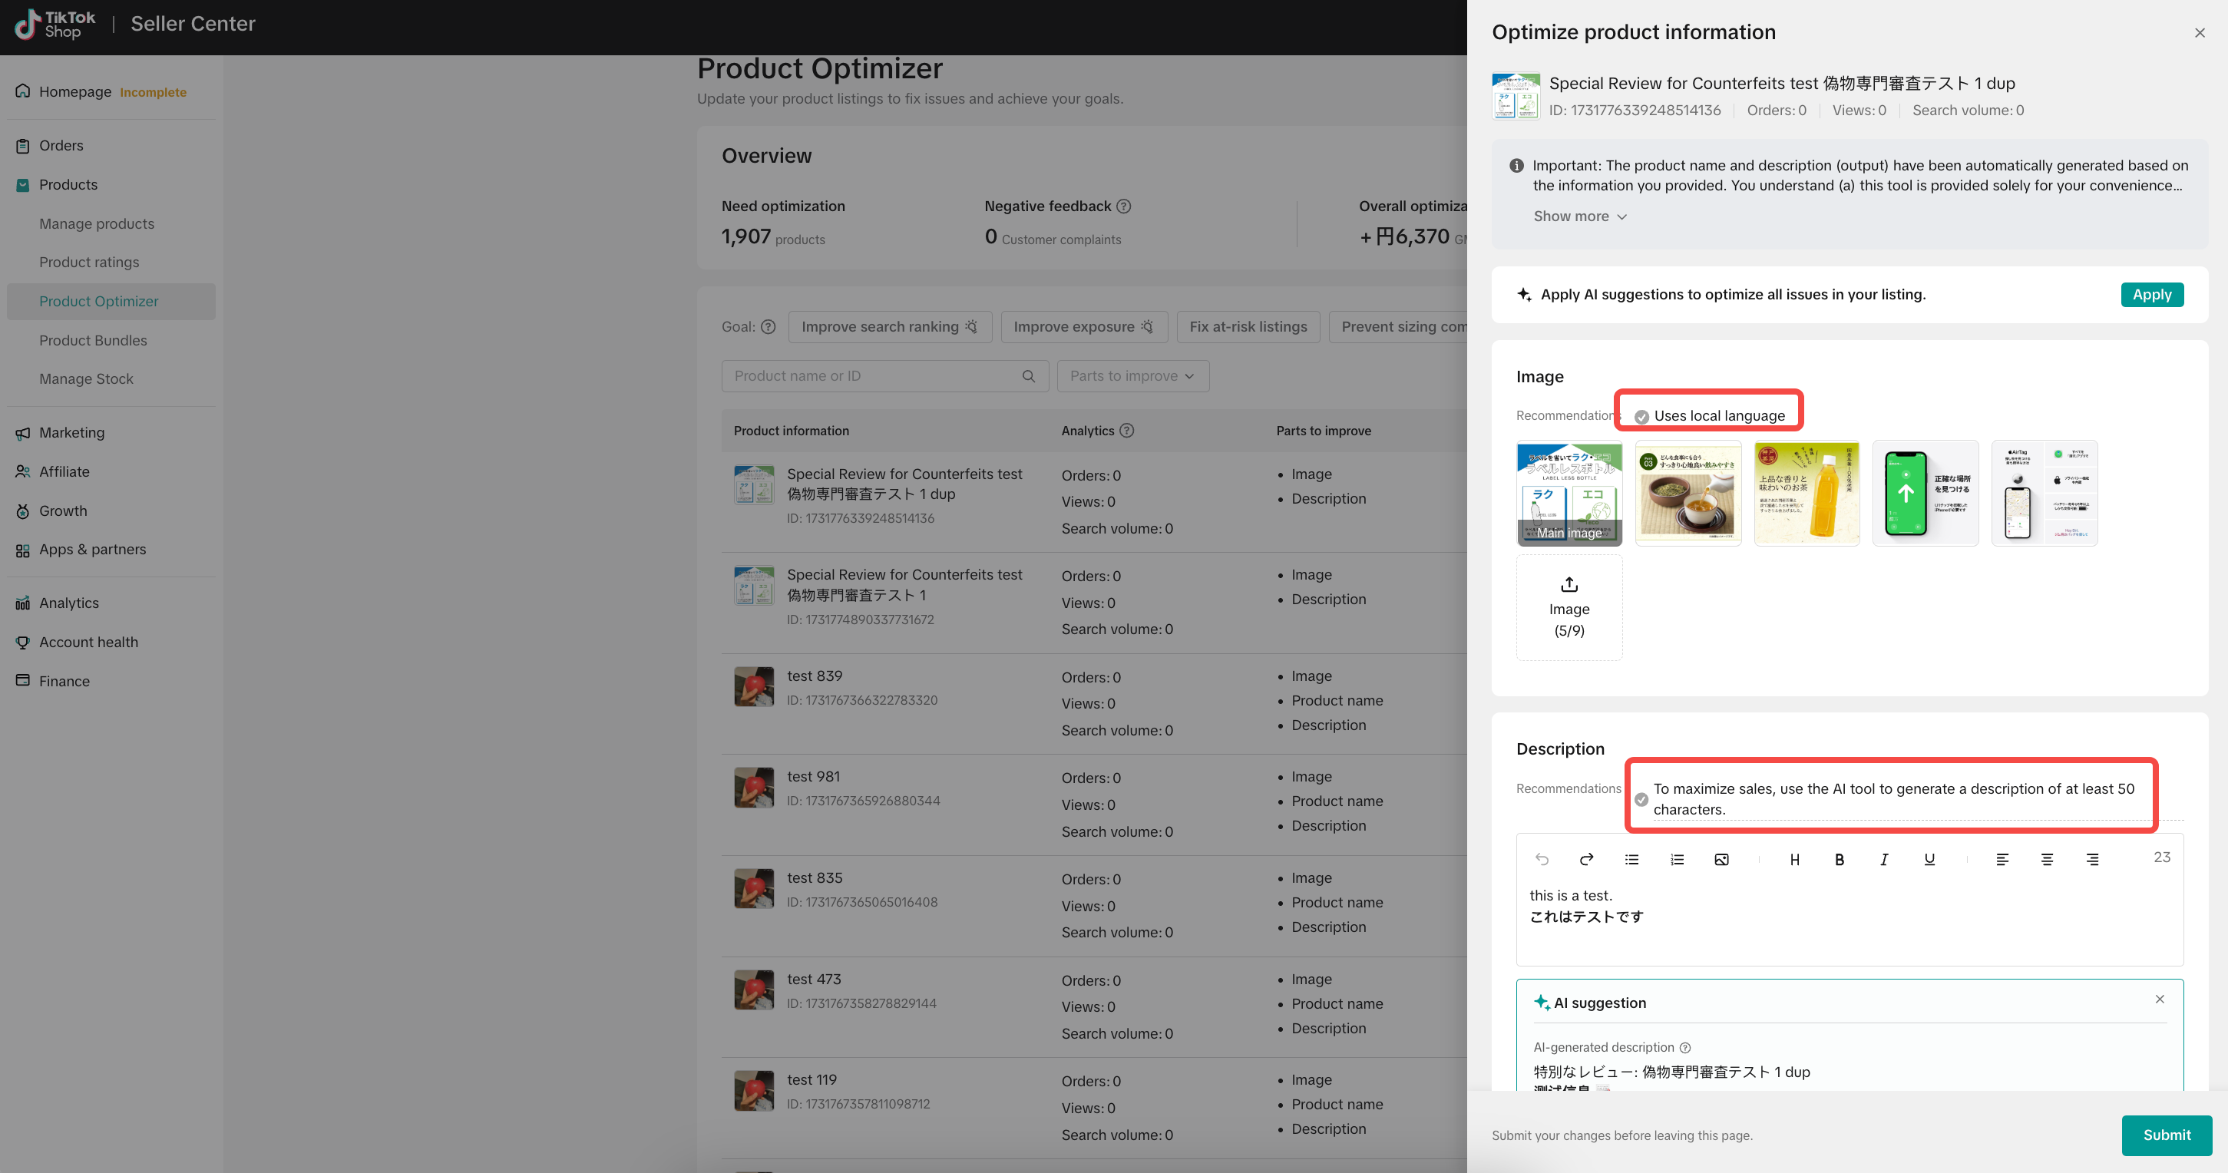Click help icon next to AI-generated description
Image resolution: width=2228 pixels, height=1173 pixels.
(x=1685, y=1048)
